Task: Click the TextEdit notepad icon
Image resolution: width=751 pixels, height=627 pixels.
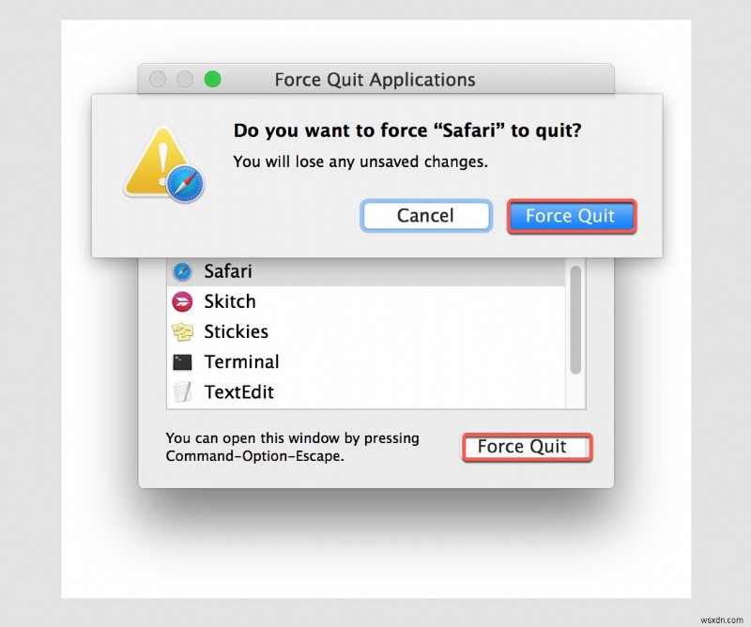Action: point(184,391)
